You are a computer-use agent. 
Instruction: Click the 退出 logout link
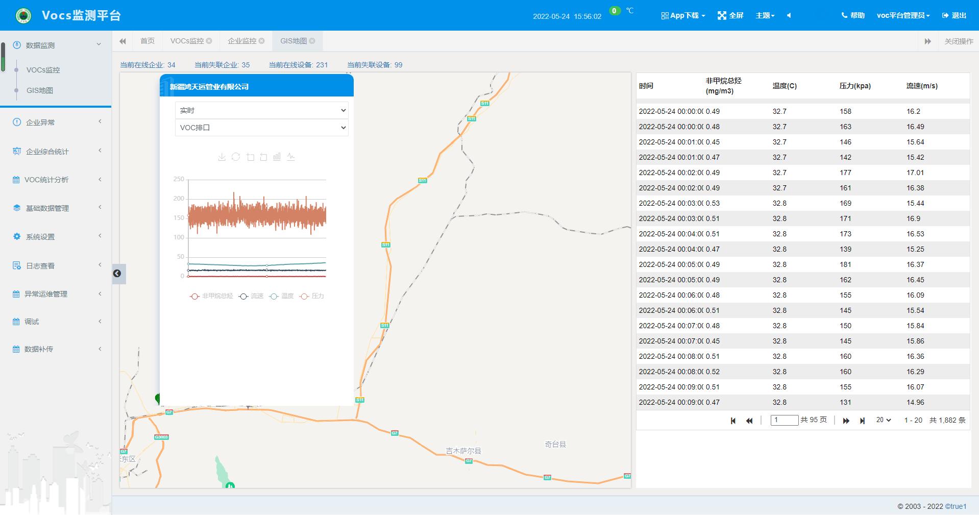(x=954, y=15)
